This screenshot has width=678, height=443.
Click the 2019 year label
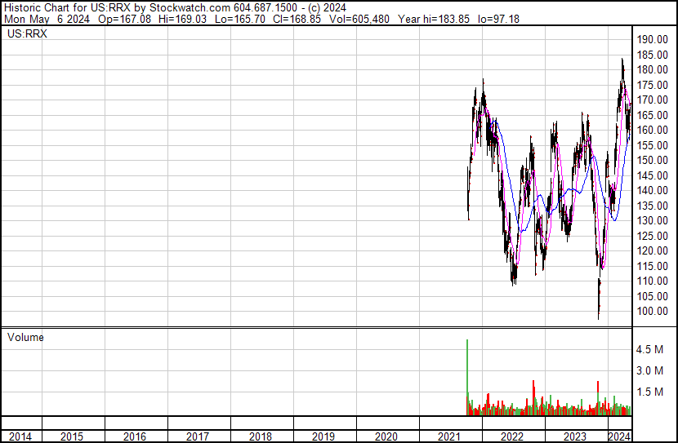click(323, 436)
